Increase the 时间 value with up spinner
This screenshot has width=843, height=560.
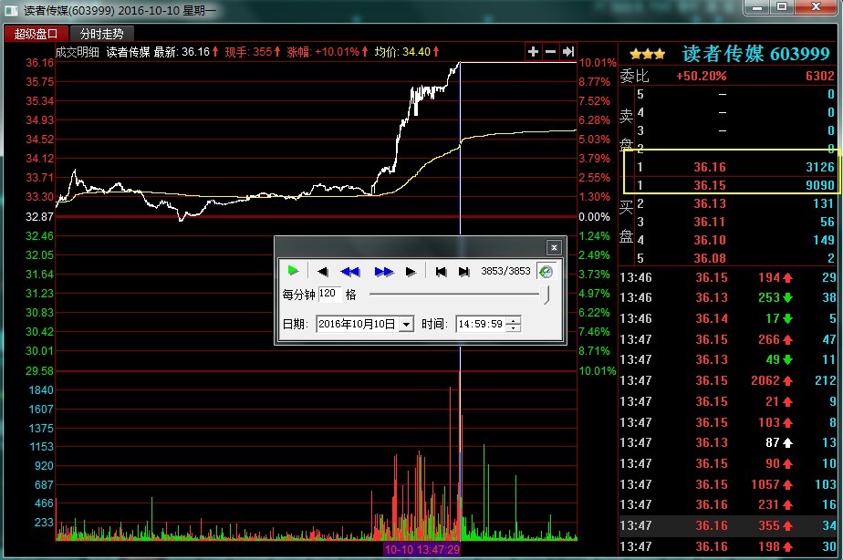514,320
